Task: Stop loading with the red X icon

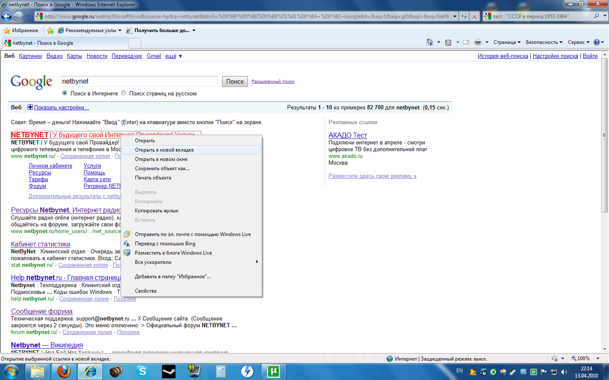Action: 475,16
